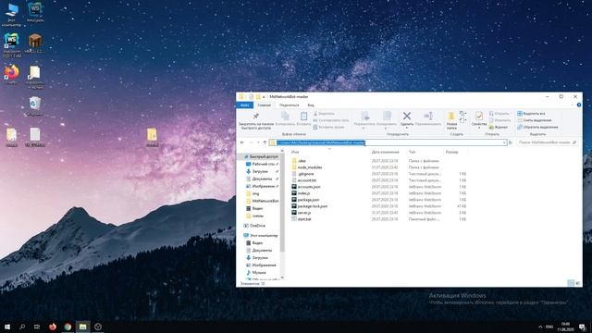Click the Windows Start button
This screenshot has height=333, width=592.
pyautogui.click(x=7, y=327)
